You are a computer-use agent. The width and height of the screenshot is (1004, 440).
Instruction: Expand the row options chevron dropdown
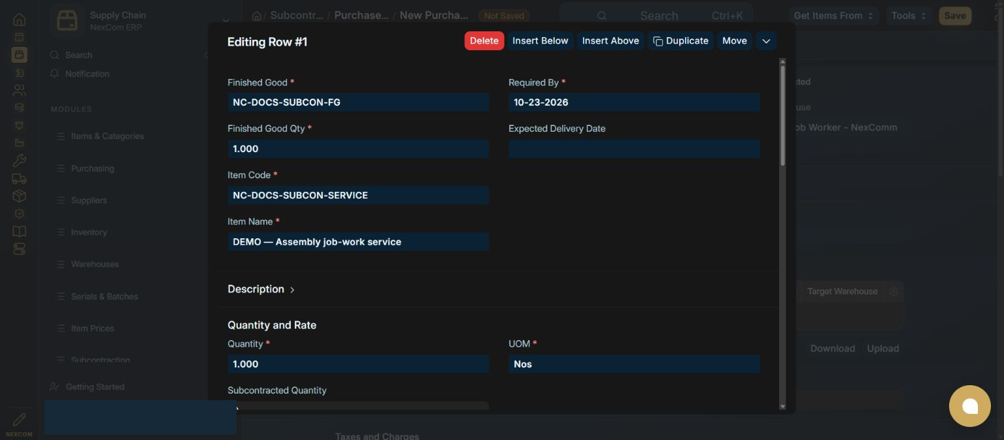(766, 41)
